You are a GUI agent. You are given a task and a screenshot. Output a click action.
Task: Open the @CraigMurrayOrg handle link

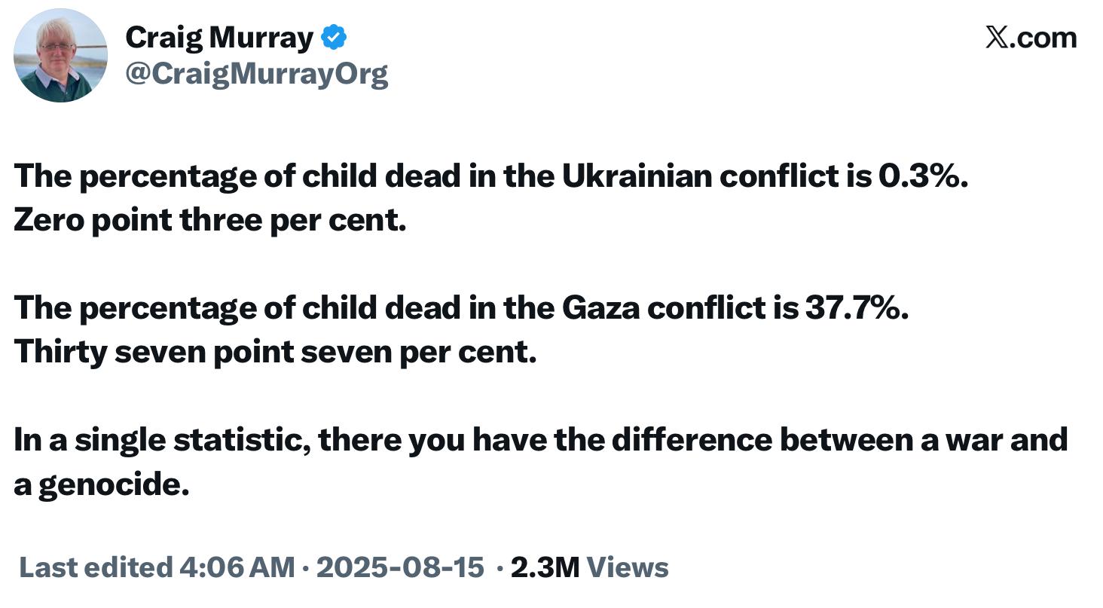click(x=256, y=74)
